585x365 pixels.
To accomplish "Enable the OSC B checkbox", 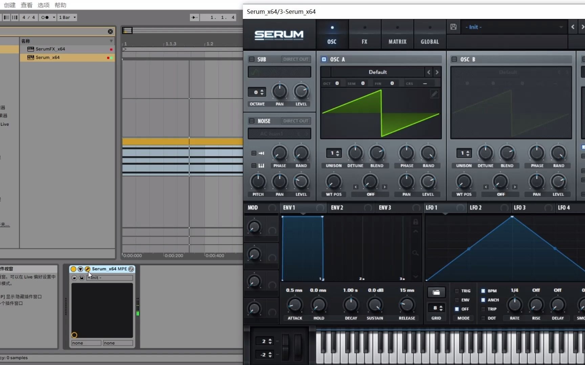I will pos(454,59).
